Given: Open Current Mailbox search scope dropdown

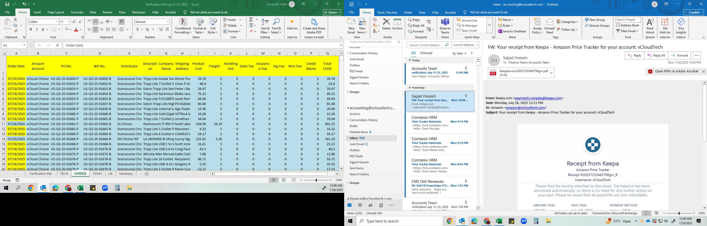Looking at the screenshot, I should 465,45.
